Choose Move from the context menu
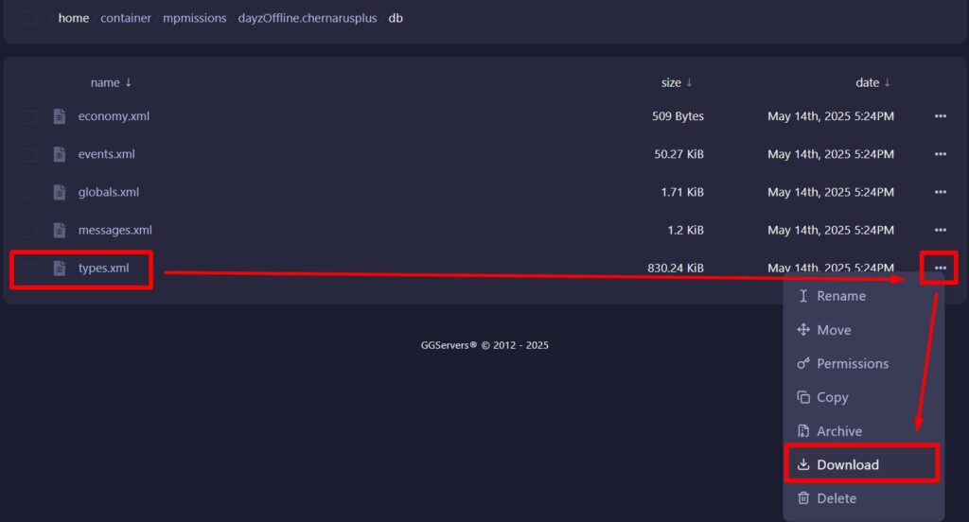Screen dimensions: 969x522 click(833, 330)
